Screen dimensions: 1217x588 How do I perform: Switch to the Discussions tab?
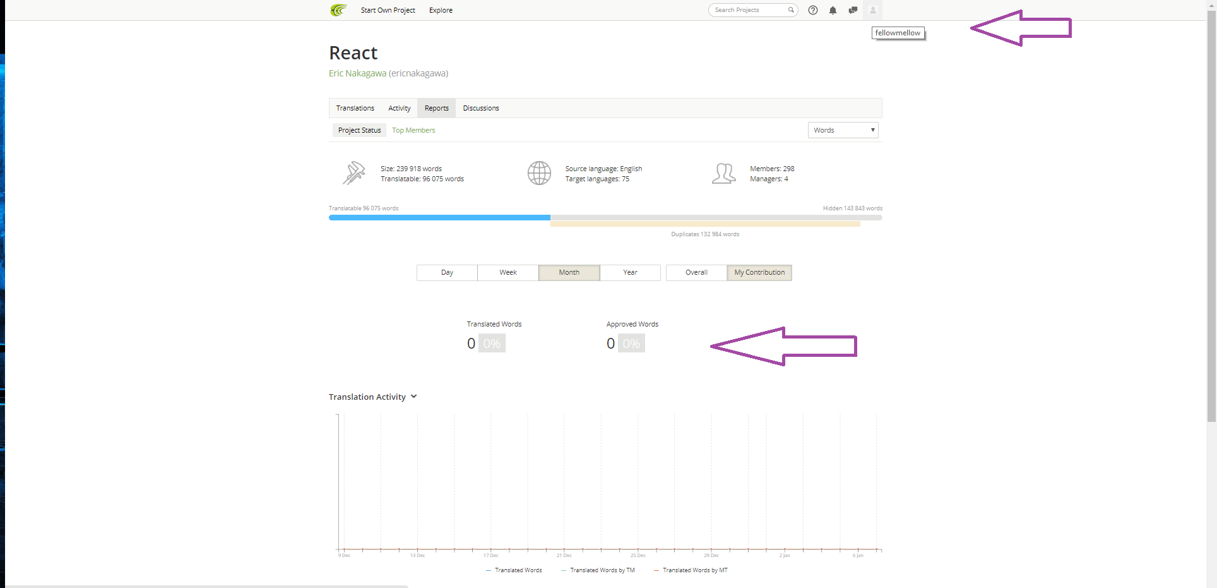(x=481, y=108)
